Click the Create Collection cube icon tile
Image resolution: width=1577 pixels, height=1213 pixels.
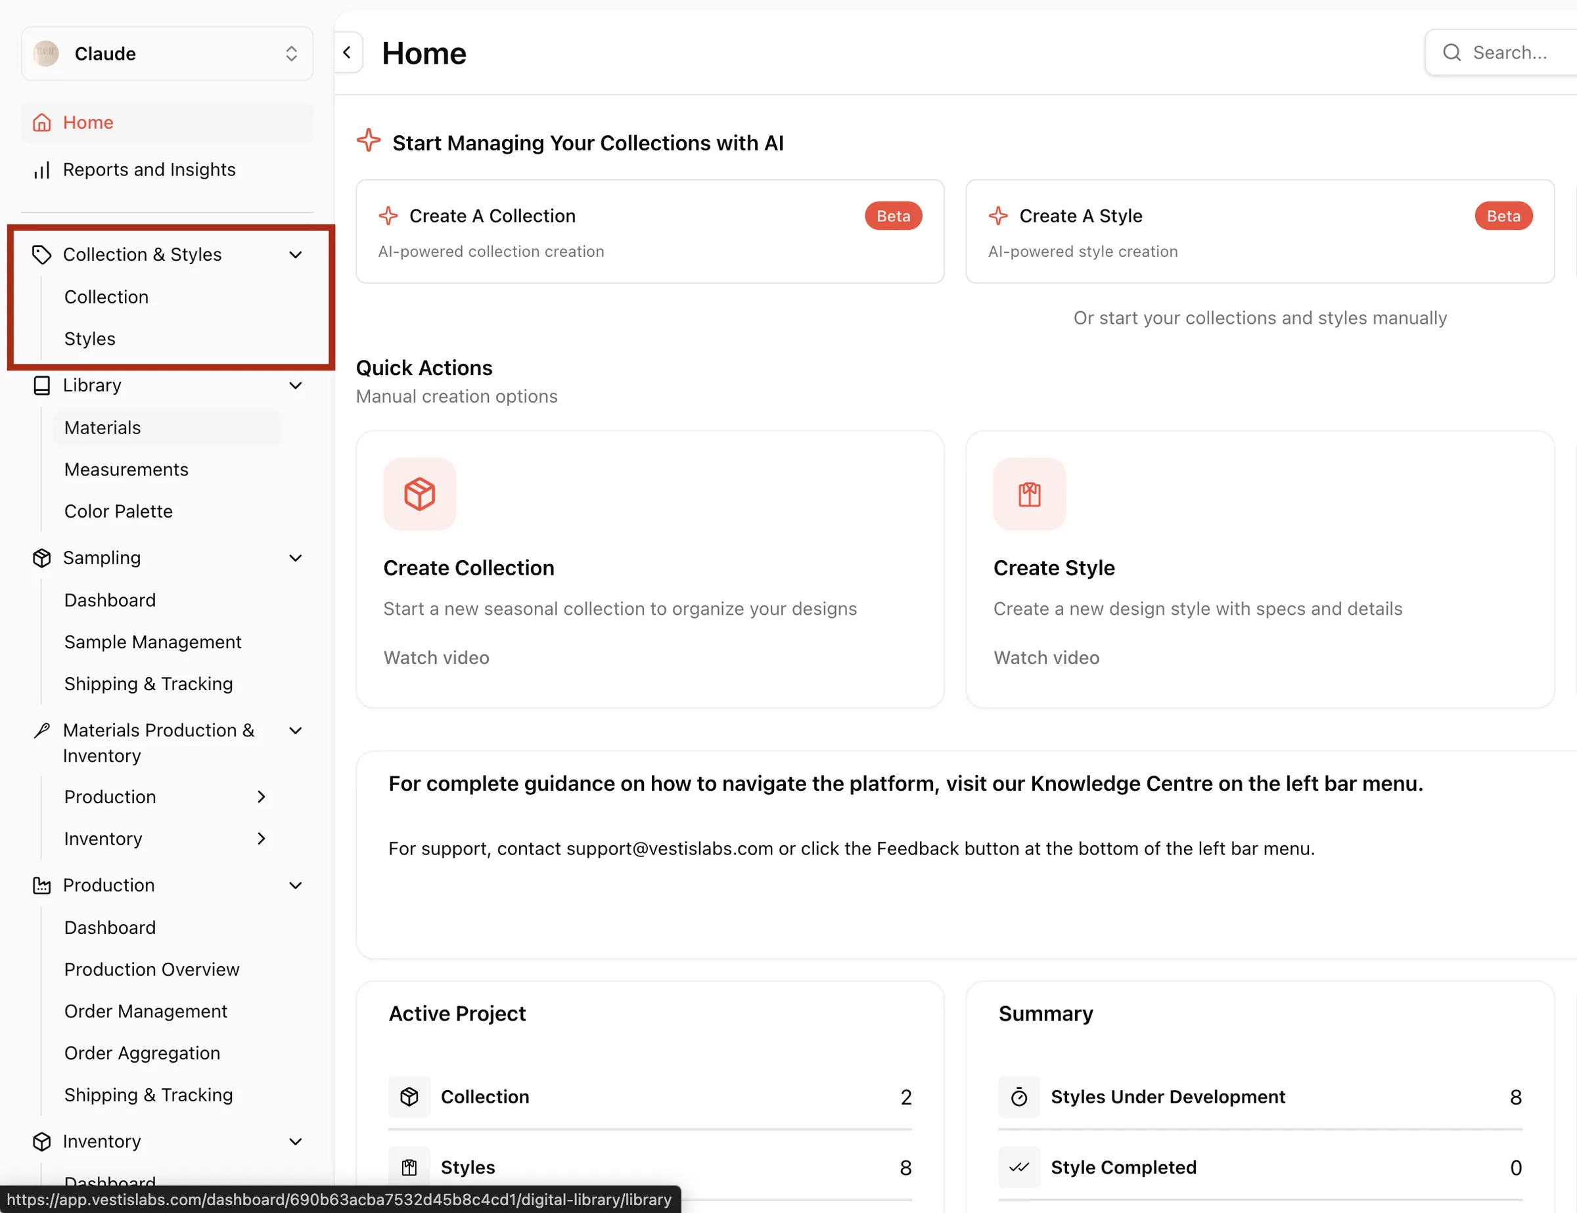pyautogui.click(x=419, y=495)
